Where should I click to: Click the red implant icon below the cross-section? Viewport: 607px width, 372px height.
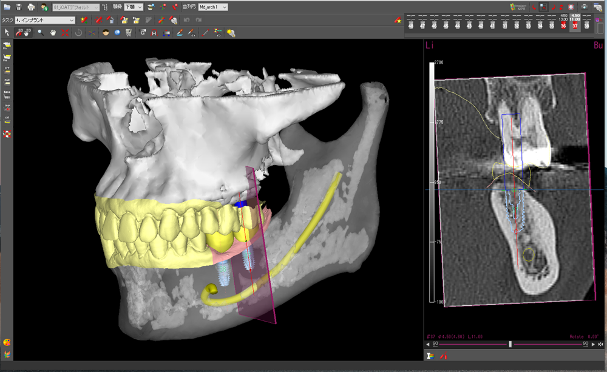coord(444,356)
